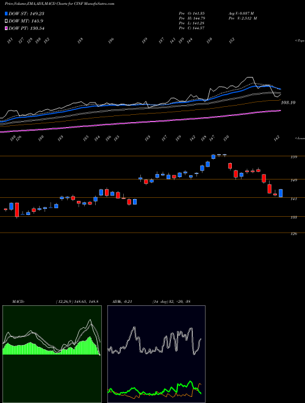Image resolution: width=305 pixels, height=403 pixels.
Task: Select the Pre H: 144.79 value
Action: [192, 18]
